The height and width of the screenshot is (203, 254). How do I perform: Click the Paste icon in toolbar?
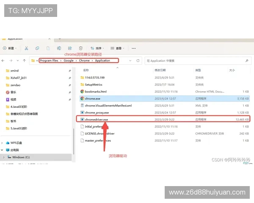point(48,48)
